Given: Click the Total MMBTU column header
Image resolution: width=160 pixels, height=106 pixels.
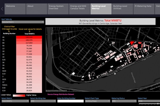Looking at the screenshot, I should (x=29, y=33).
